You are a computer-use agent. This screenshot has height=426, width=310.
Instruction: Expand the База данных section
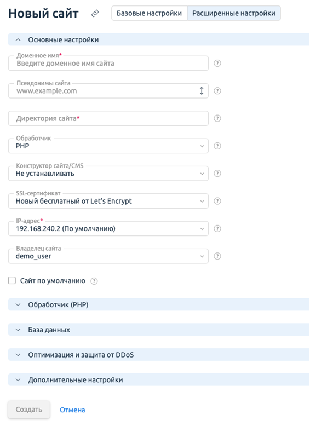click(x=158, y=330)
